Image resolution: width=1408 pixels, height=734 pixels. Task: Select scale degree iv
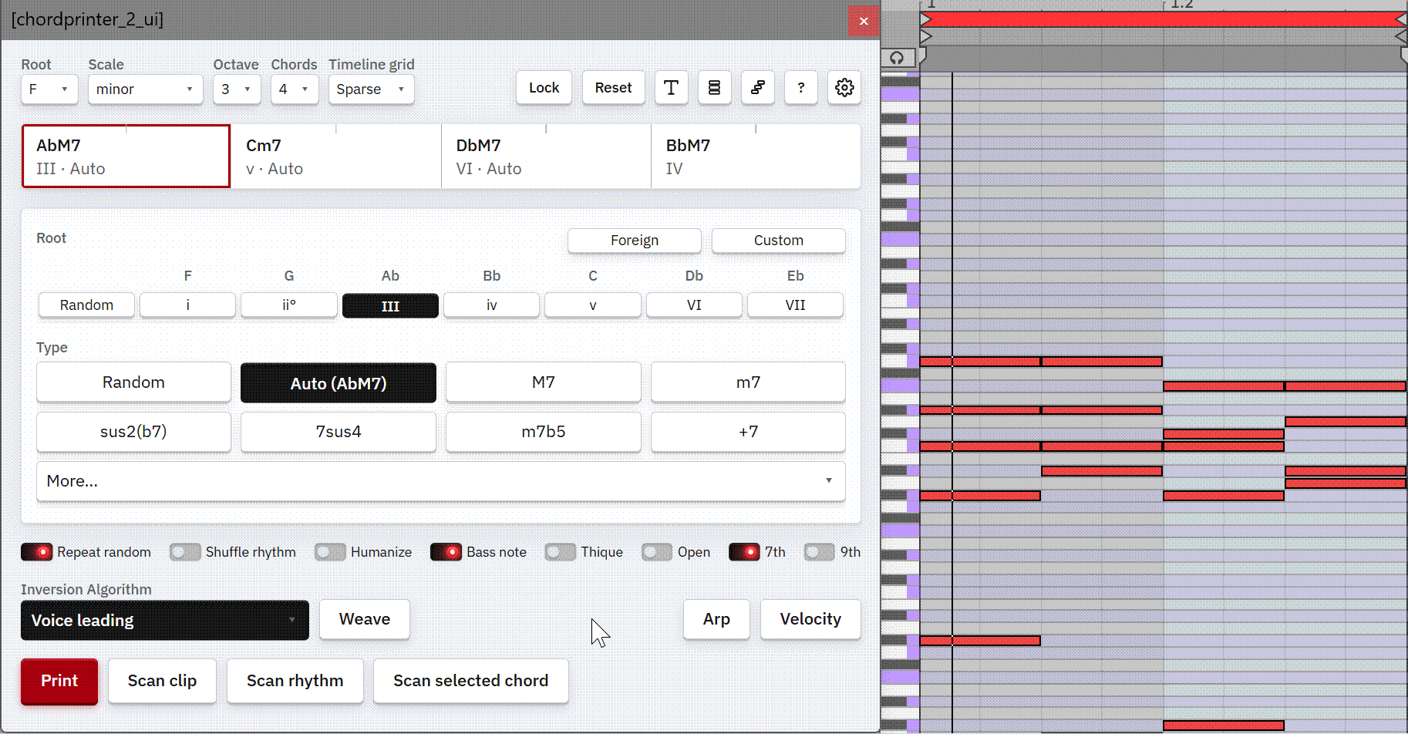(491, 305)
